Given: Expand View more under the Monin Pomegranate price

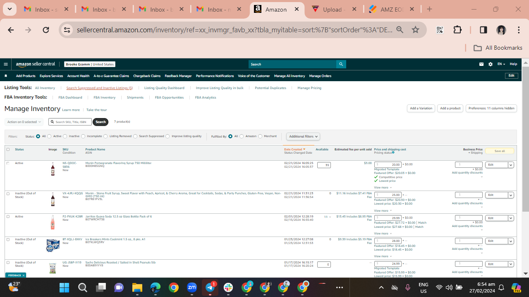Looking at the screenshot, I should click(383, 188).
